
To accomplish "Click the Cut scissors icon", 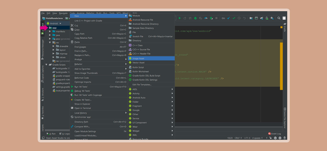I will click(72, 26).
